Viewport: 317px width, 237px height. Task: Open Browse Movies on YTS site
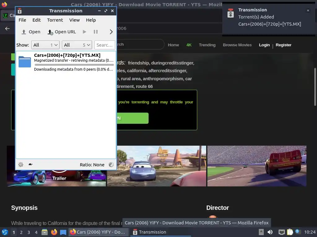[x=237, y=45]
